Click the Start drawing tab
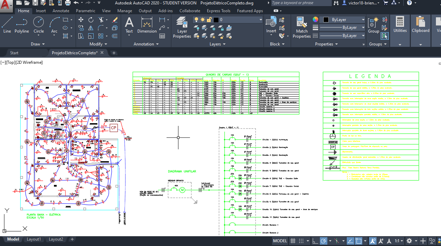 click(14, 53)
